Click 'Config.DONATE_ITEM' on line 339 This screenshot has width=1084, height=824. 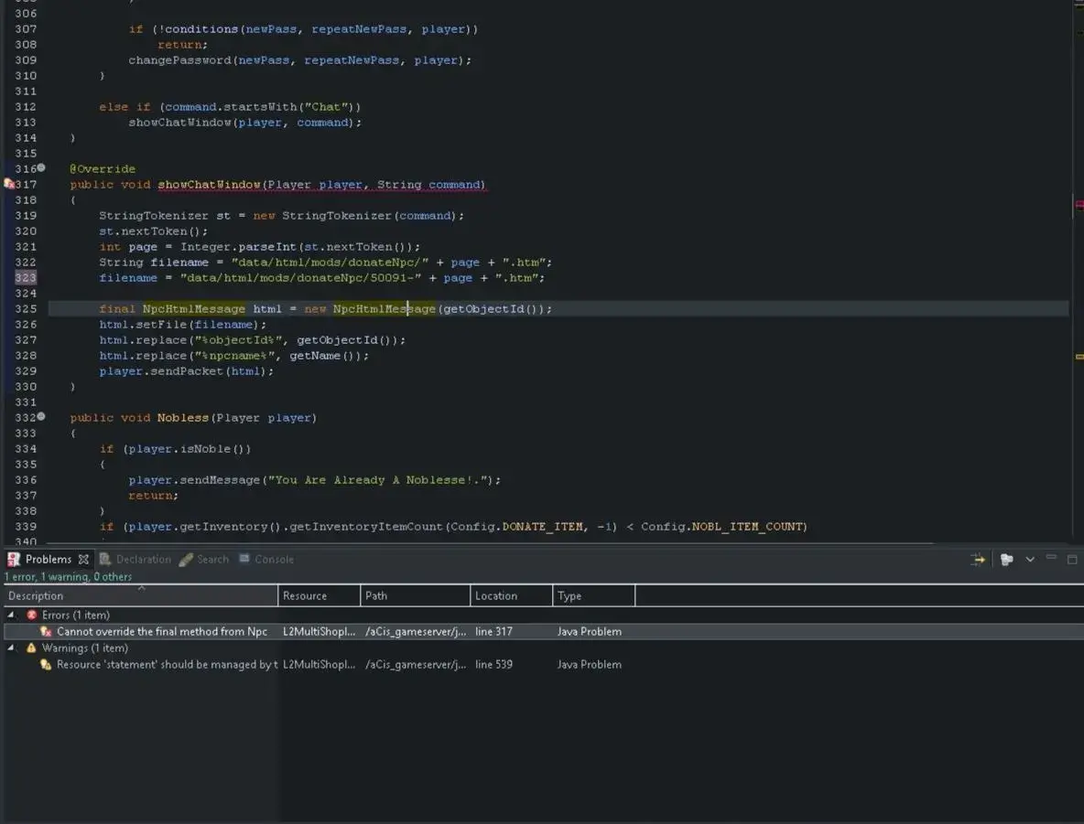click(x=516, y=526)
